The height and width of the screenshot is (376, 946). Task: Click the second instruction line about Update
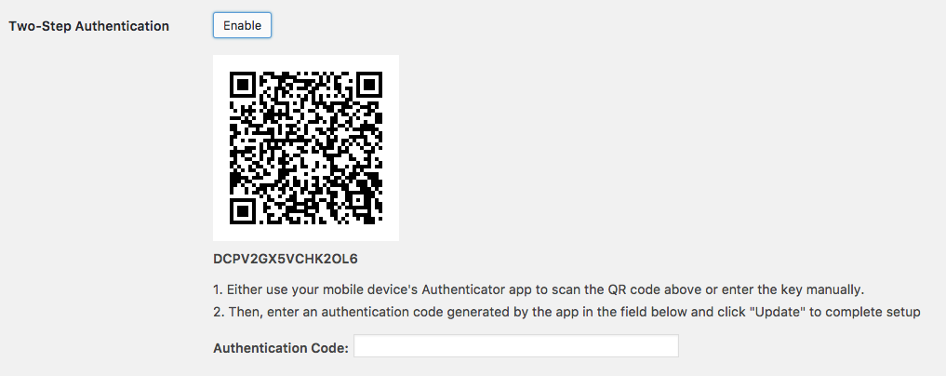pos(566,312)
